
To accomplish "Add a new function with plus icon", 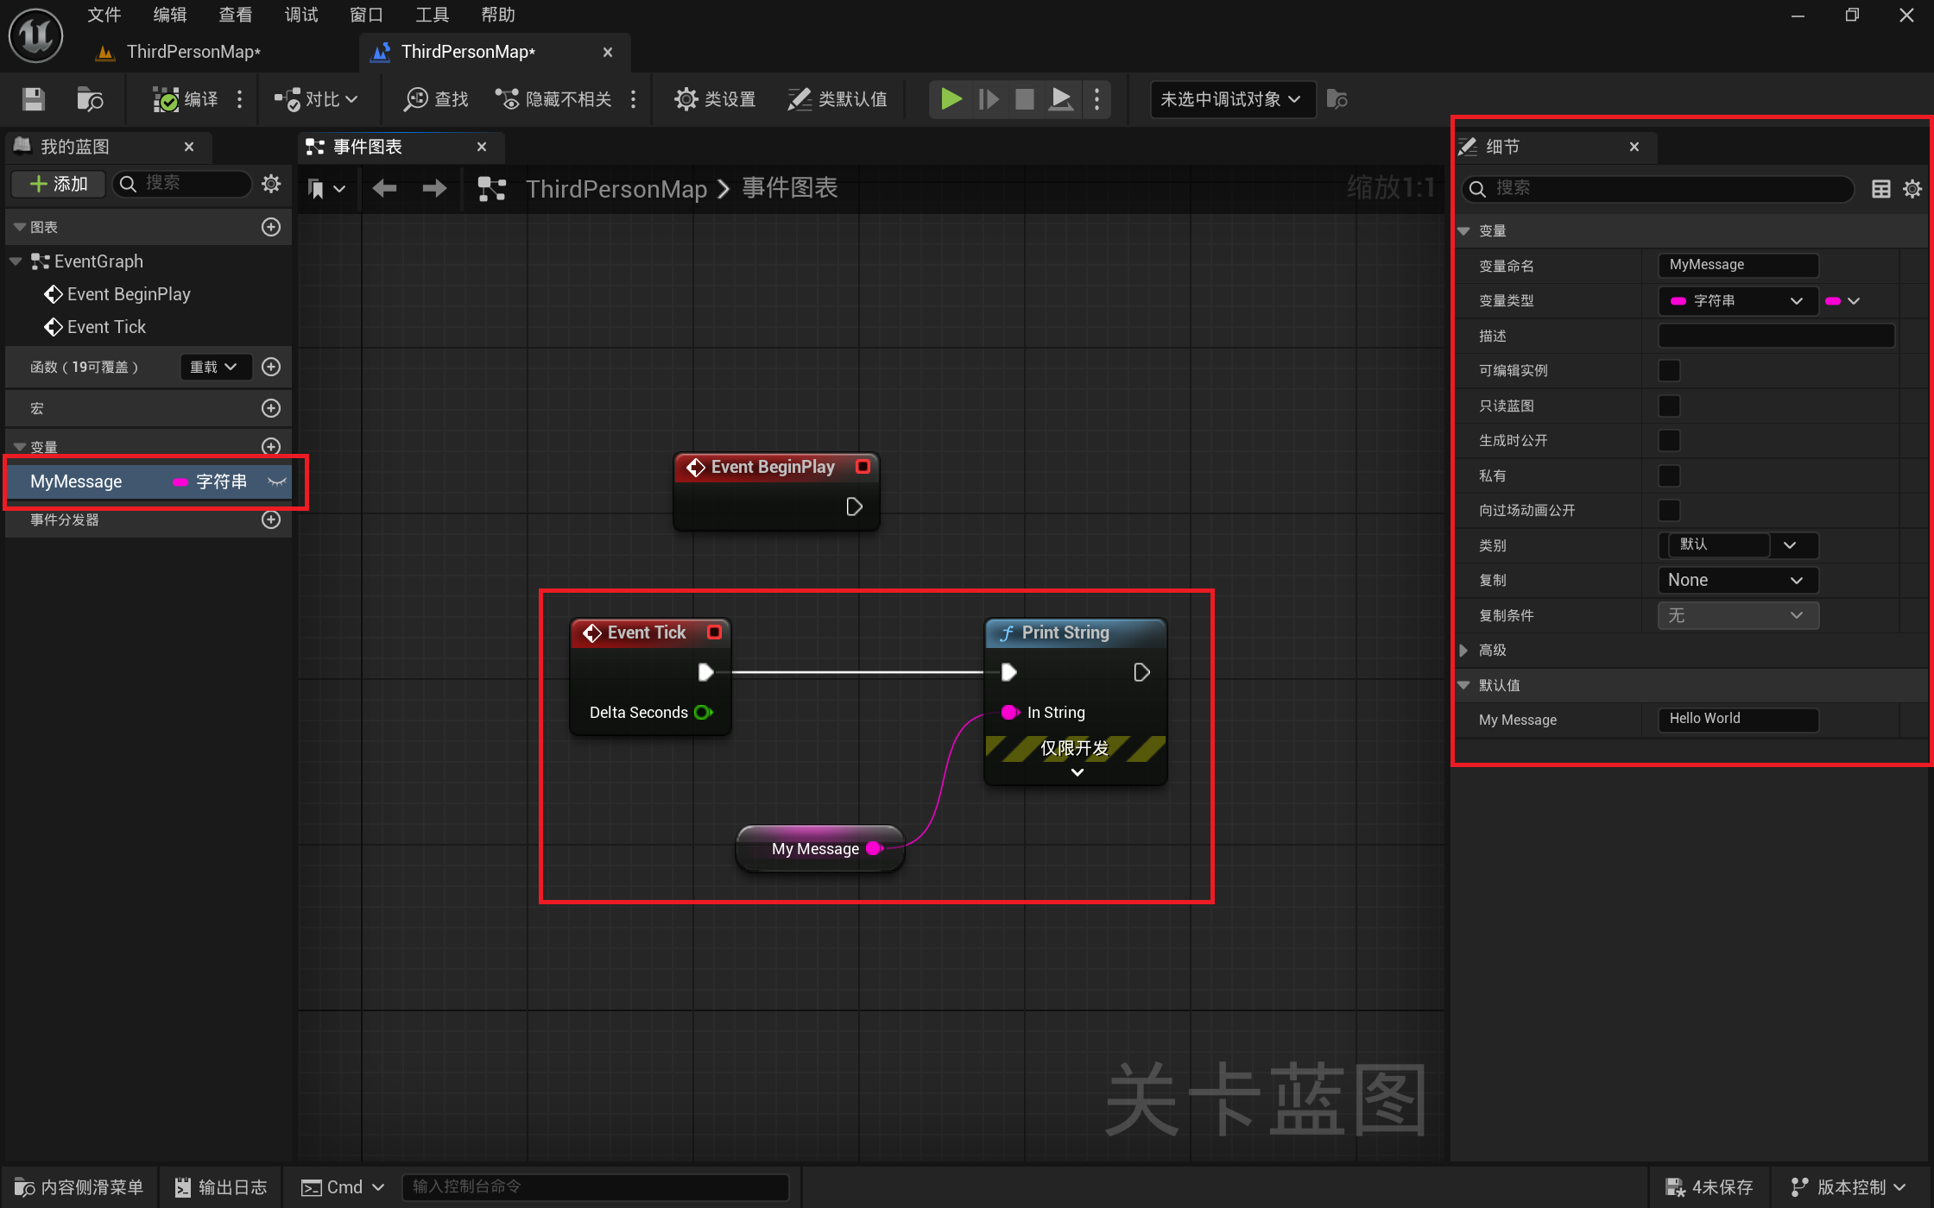I will [x=271, y=367].
